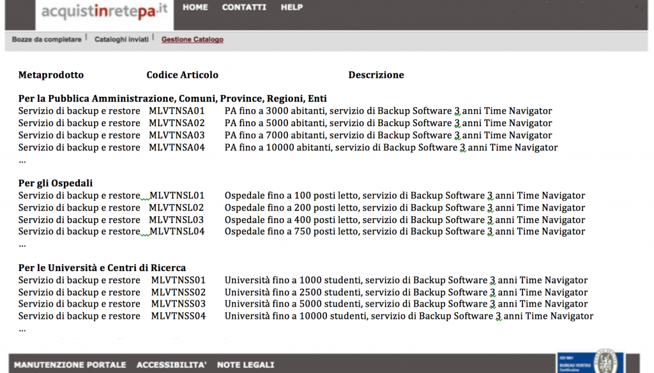654x373 pixels.
Task: Click the Codice Articolo column header
Action: (x=182, y=75)
